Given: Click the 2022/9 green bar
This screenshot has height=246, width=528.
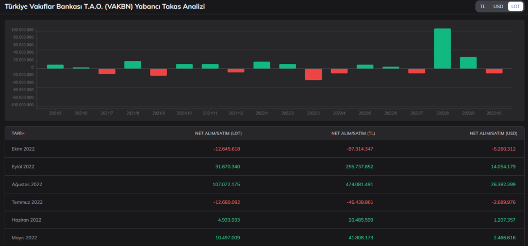Looking at the screenshot, I should click(x=468, y=63).
